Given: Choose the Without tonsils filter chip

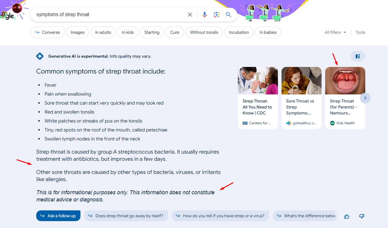Looking at the screenshot, I should (x=204, y=32).
